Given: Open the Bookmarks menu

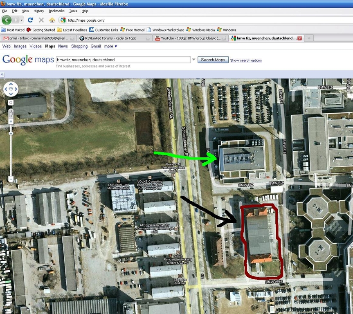Looking at the screenshot, I should point(56,11).
